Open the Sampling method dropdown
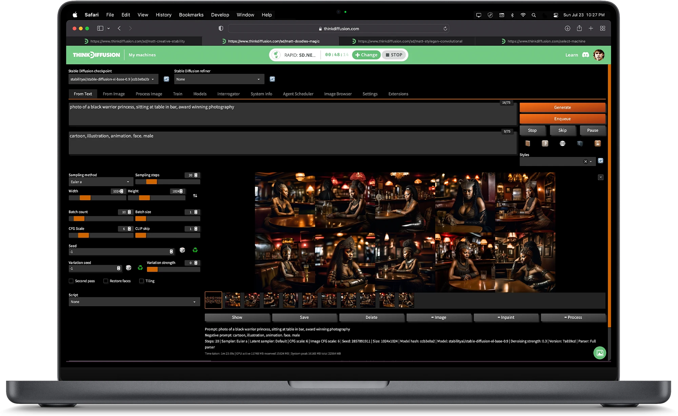The height and width of the screenshot is (416, 678). 100,182
